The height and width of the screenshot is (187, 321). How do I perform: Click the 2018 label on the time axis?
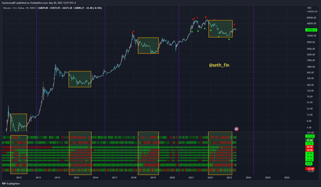[134, 178]
